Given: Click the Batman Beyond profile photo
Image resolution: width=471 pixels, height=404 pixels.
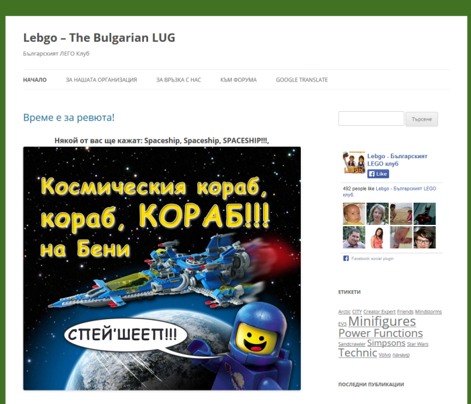Looking at the screenshot, I should pos(425,213).
